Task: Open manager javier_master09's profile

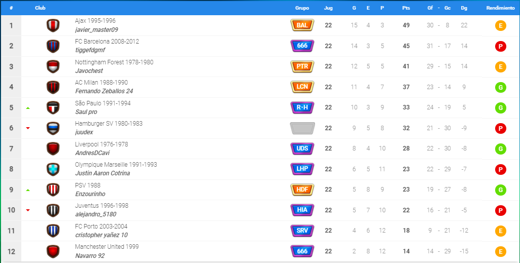Action: pos(96,30)
